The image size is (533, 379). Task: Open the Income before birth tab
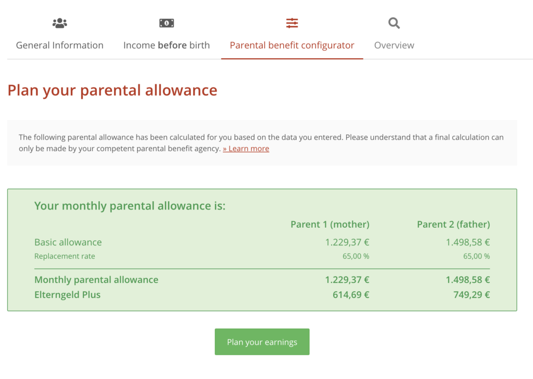tap(166, 45)
